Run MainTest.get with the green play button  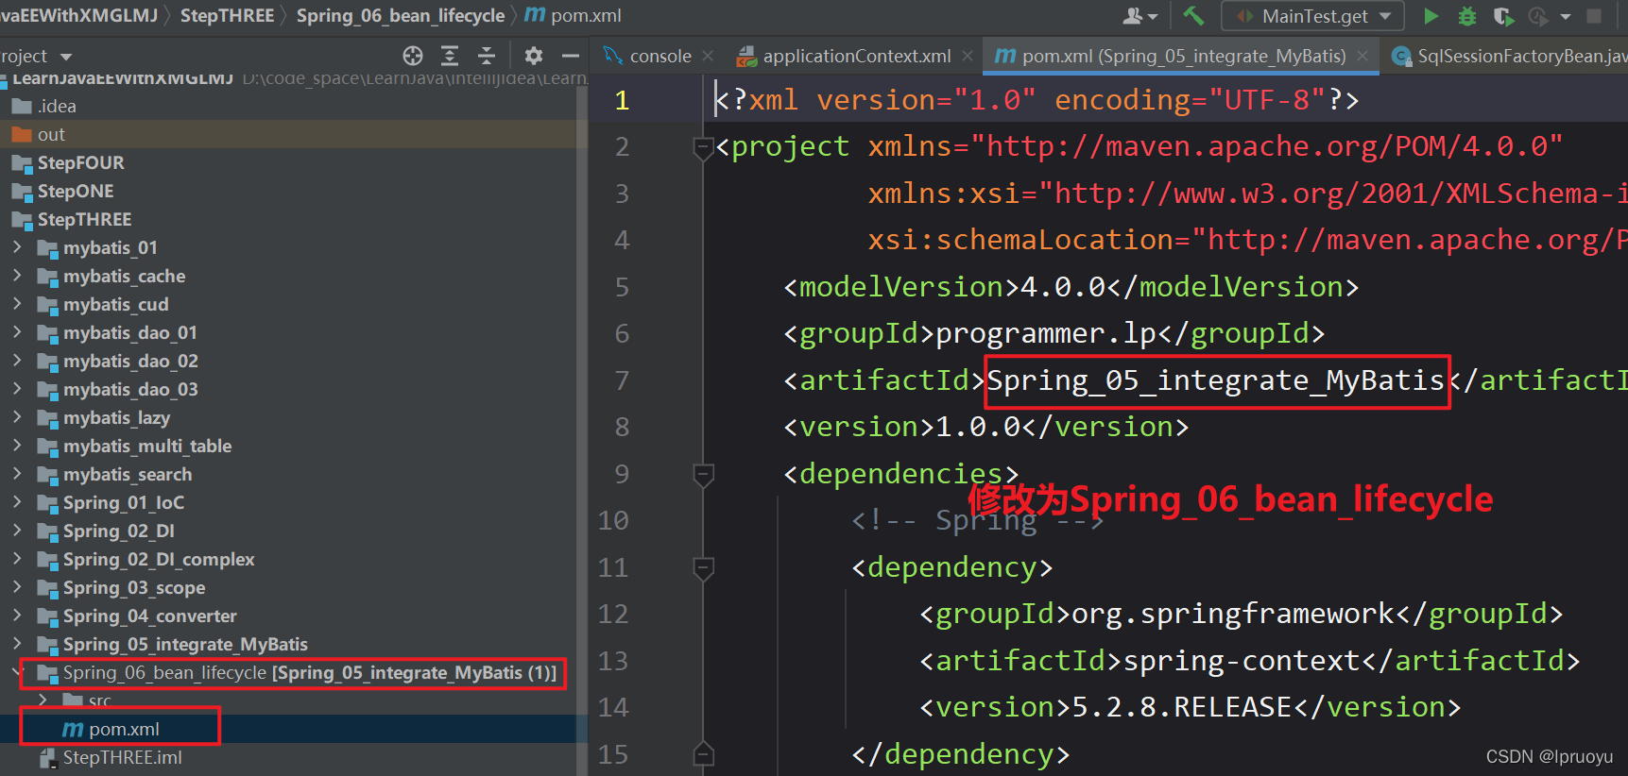[1431, 15]
